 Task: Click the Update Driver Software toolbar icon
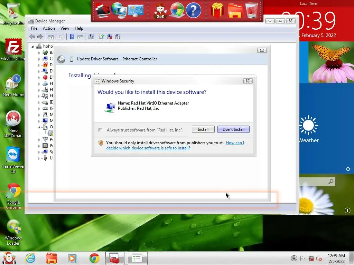point(102,37)
